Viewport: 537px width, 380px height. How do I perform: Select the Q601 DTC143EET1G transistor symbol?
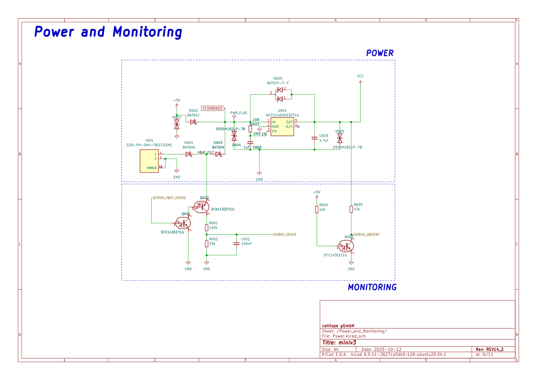pos(184,224)
